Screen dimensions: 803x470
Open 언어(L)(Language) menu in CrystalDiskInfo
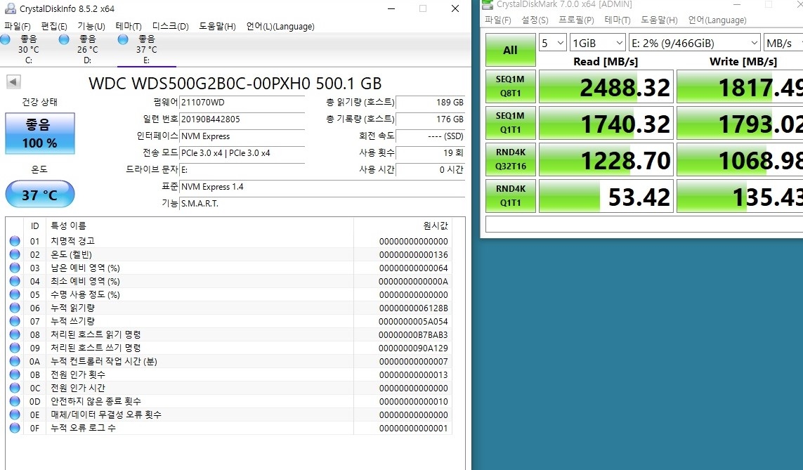[x=280, y=26]
